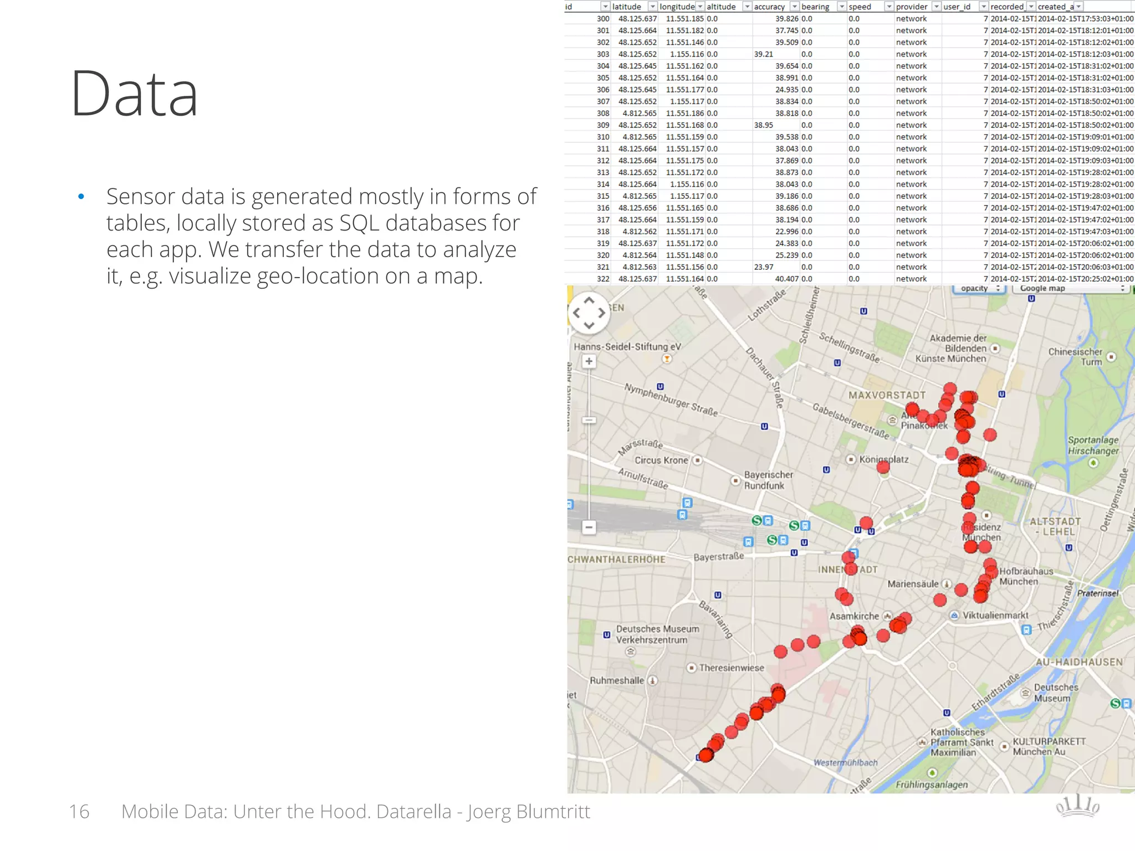Click the Theresienwiese marker icon
Image resolution: width=1135 pixels, height=851 pixels.
click(691, 668)
